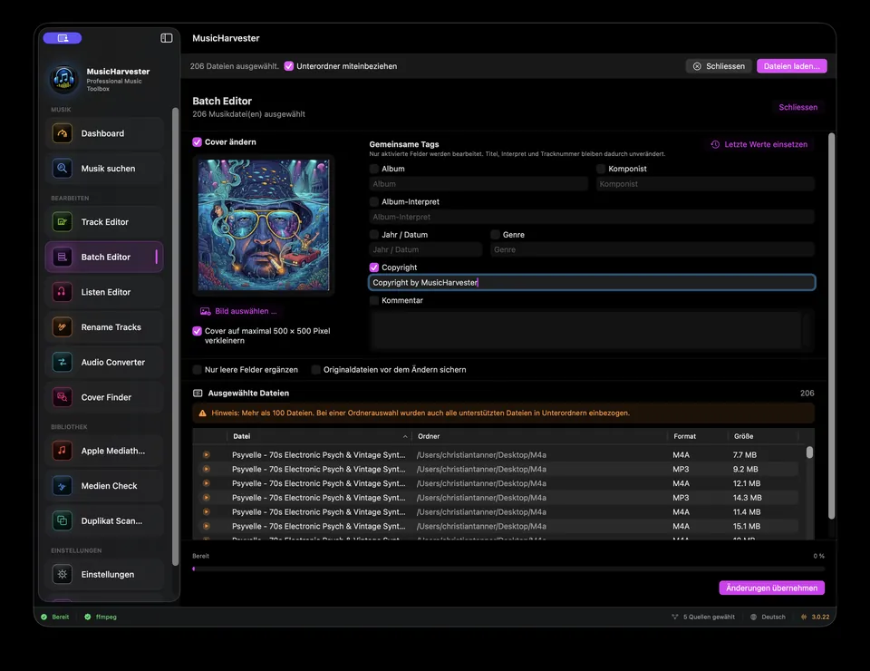Click the Musik suchen magnifier icon
Viewport: 870px width, 671px height.
(63, 168)
